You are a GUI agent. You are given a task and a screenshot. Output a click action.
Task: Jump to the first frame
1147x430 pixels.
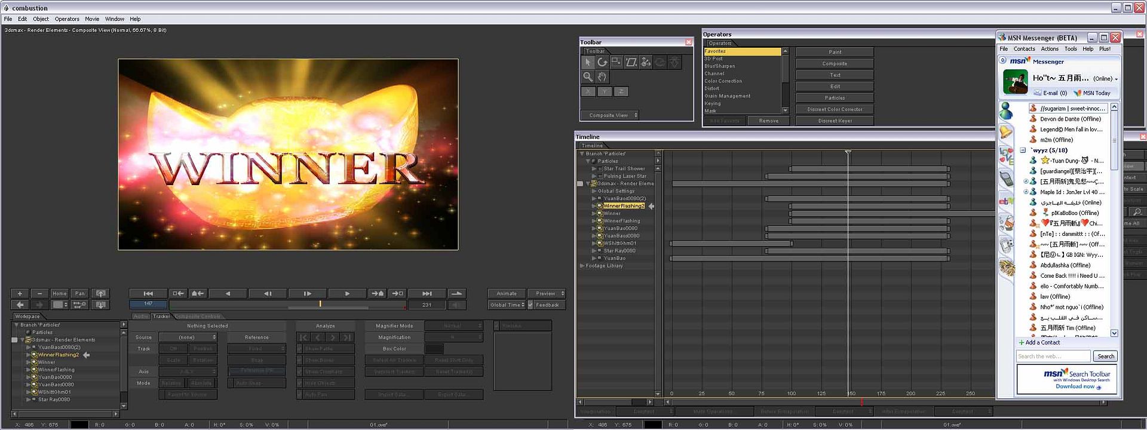click(x=148, y=293)
